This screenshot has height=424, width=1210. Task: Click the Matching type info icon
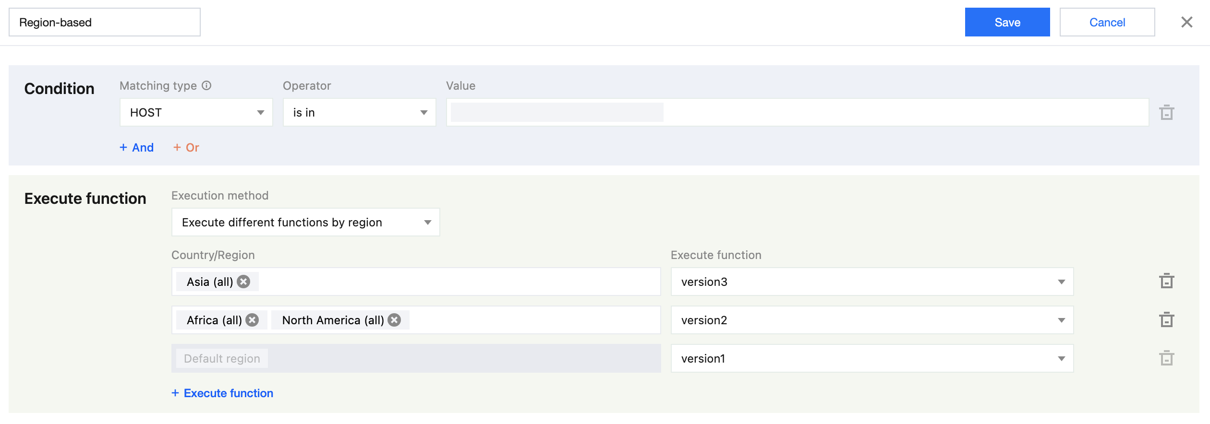pos(206,85)
